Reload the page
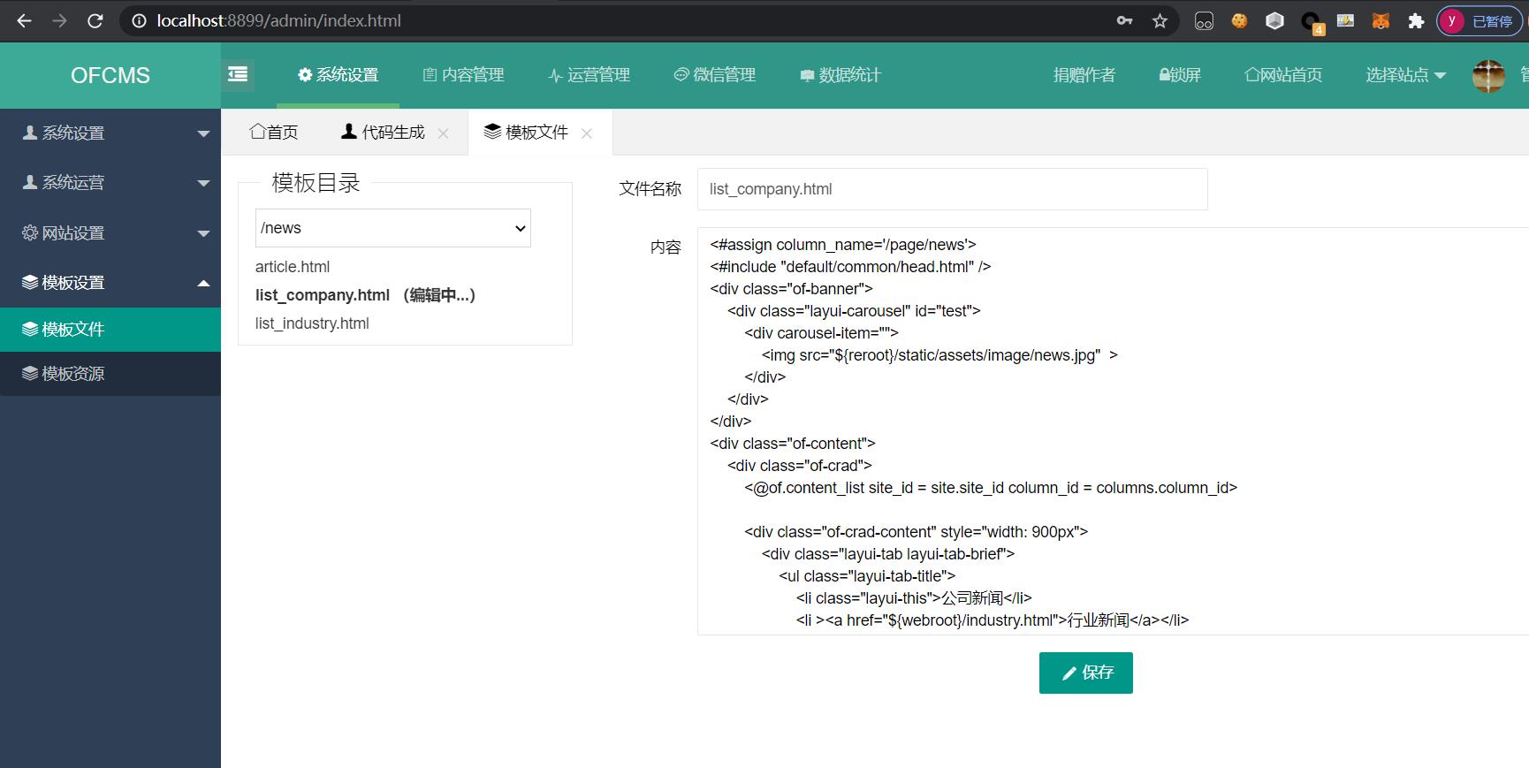Viewport: 1529px width, 768px height. (95, 20)
